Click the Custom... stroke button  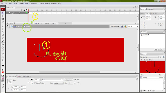(68, 80)
